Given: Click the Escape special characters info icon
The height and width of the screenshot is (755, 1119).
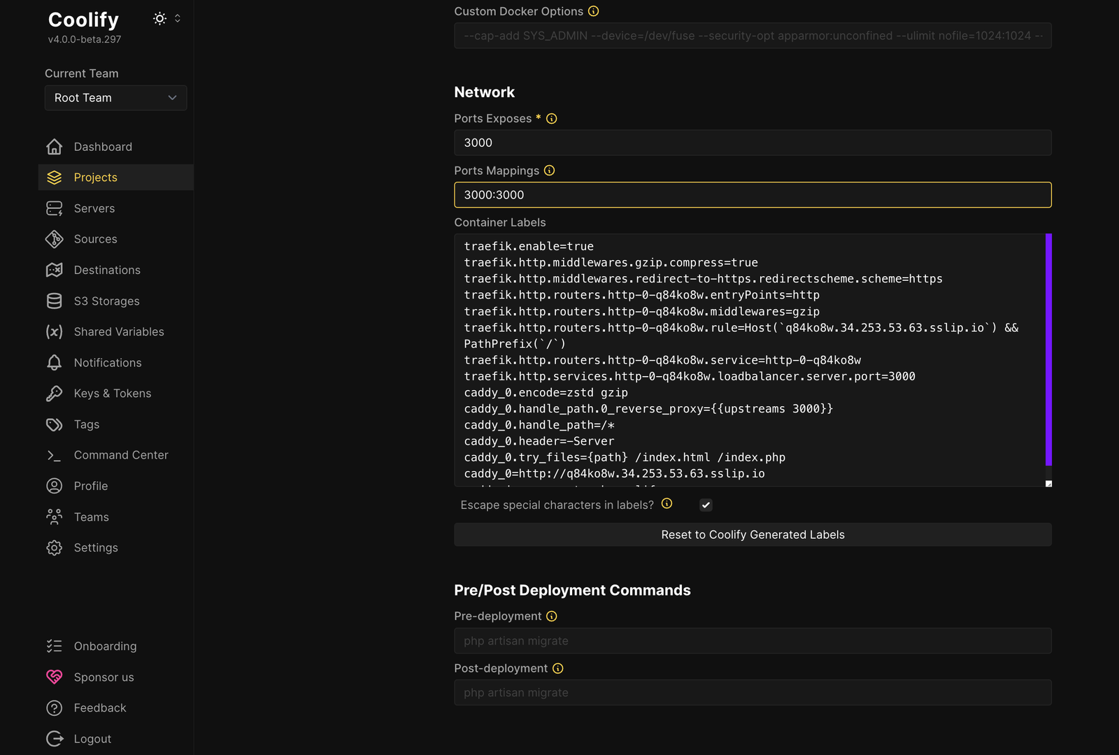Looking at the screenshot, I should pos(667,503).
